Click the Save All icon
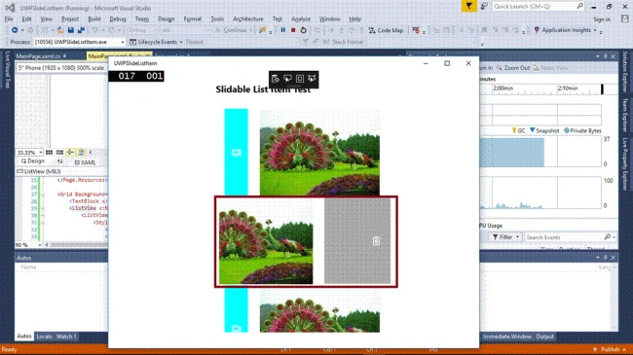 (x=81, y=30)
